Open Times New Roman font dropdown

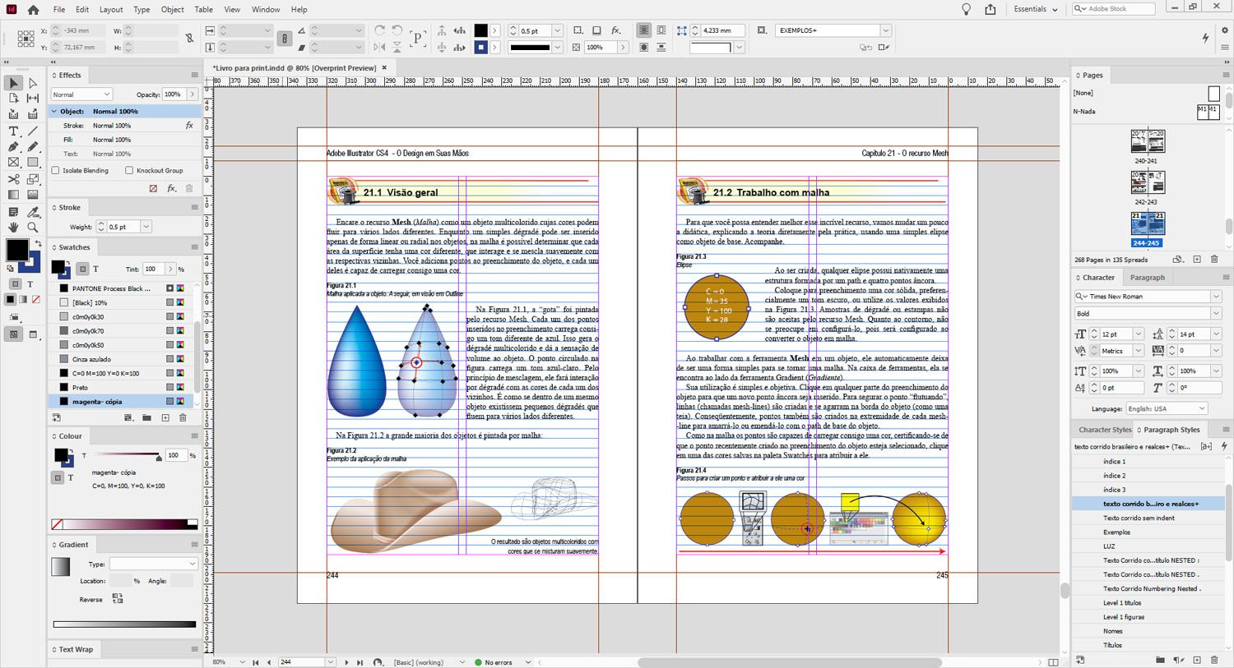[1216, 297]
